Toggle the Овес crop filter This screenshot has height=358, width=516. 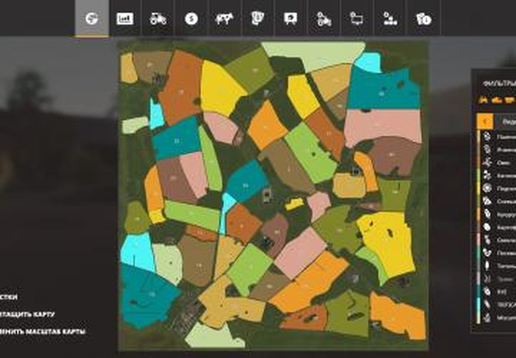coord(500,161)
